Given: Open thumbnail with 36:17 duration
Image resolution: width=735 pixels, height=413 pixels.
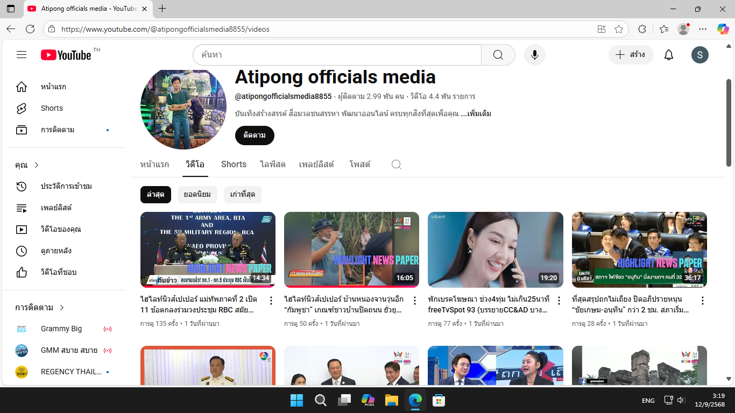Looking at the screenshot, I should pos(639,250).
